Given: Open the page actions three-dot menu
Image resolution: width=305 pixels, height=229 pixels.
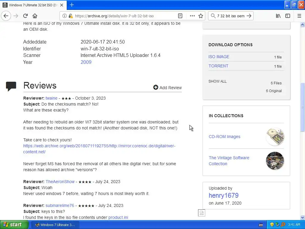Looking at the screenshot, I should [x=192, y=16].
